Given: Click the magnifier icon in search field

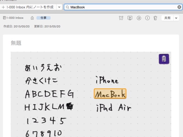Looking at the screenshot, I should click(x=67, y=7).
